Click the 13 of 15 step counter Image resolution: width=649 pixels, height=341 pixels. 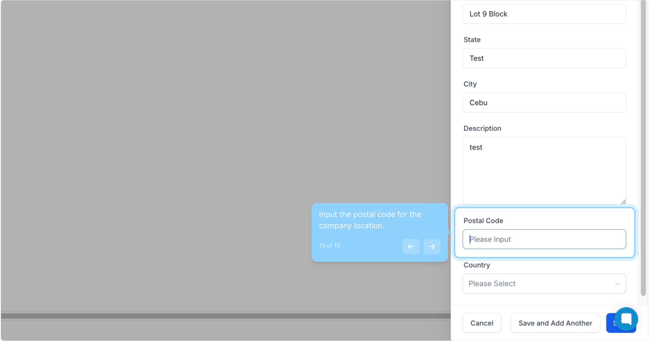pyautogui.click(x=329, y=246)
